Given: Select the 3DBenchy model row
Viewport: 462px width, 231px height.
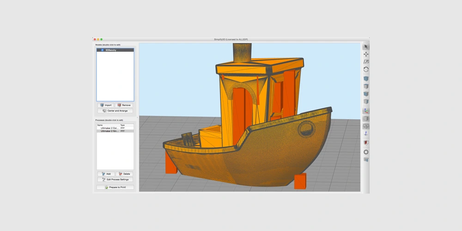Looking at the screenshot, I should point(115,50).
